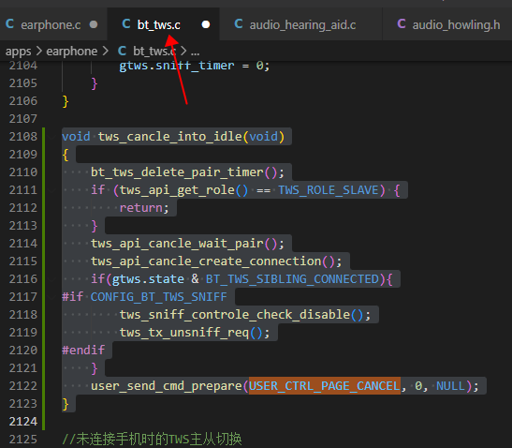
Task: Click the bt_tws_delete_pair_timer call
Action: 177,172
